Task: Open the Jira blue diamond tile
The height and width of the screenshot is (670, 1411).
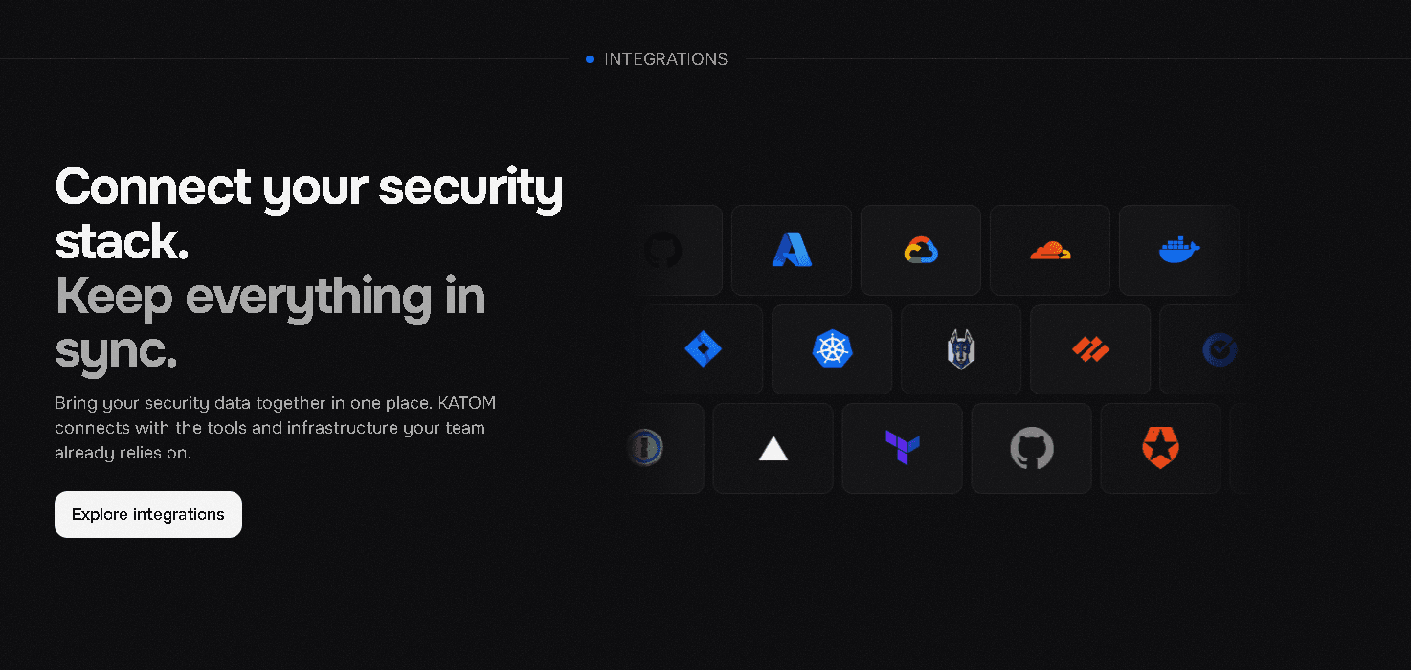Action: point(703,349)
